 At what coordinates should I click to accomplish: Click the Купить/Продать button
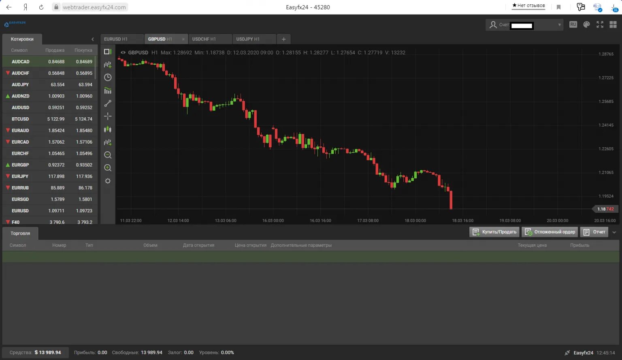click(494, 232)
